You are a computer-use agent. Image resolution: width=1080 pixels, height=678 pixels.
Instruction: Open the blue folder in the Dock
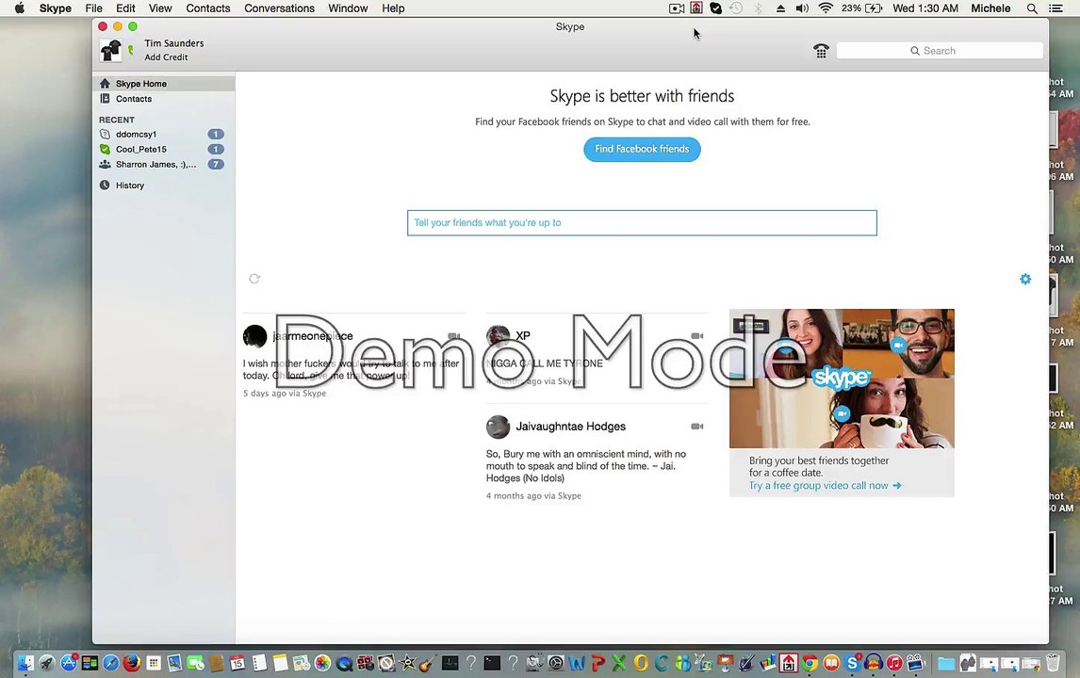pyautogui.click(x=946, y=663)
